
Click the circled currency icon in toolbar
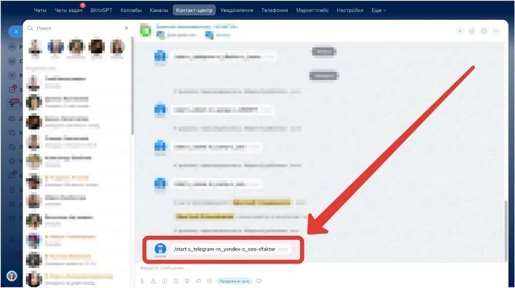coord(209,281)
